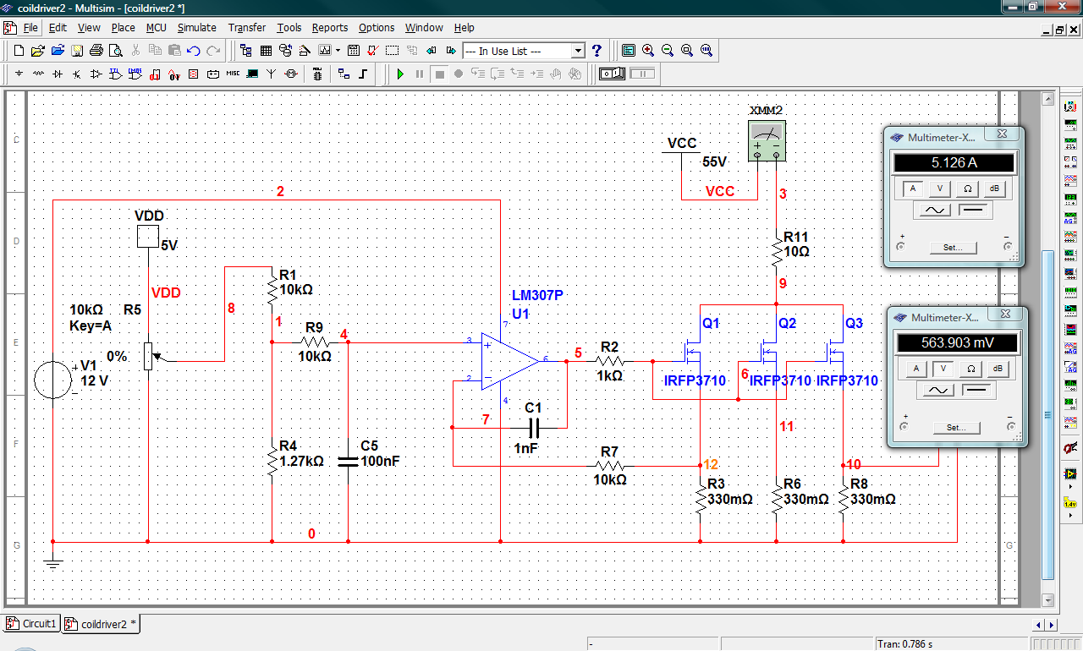Zoom to fit the page
The image size is (1083, 651).
point(706,51)
